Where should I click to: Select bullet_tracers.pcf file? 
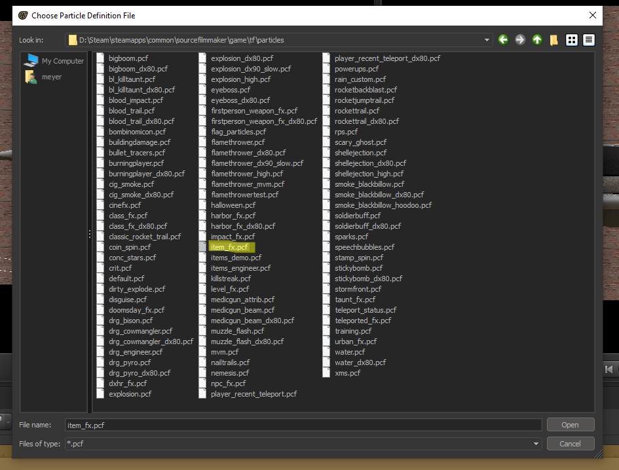(x=137, y=153)
